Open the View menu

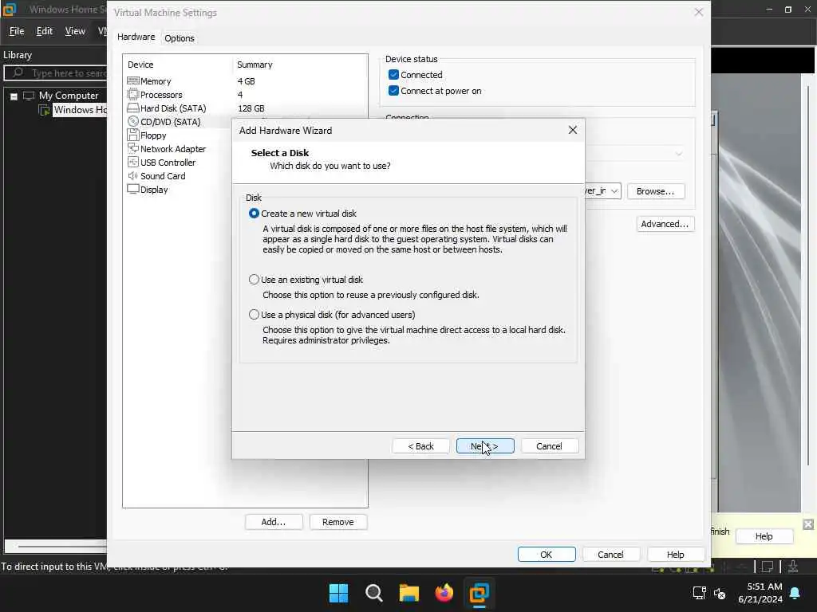coord(75,31)
